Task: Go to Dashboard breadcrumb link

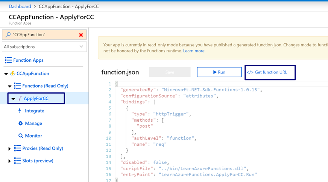Action: tap(20, 6)
